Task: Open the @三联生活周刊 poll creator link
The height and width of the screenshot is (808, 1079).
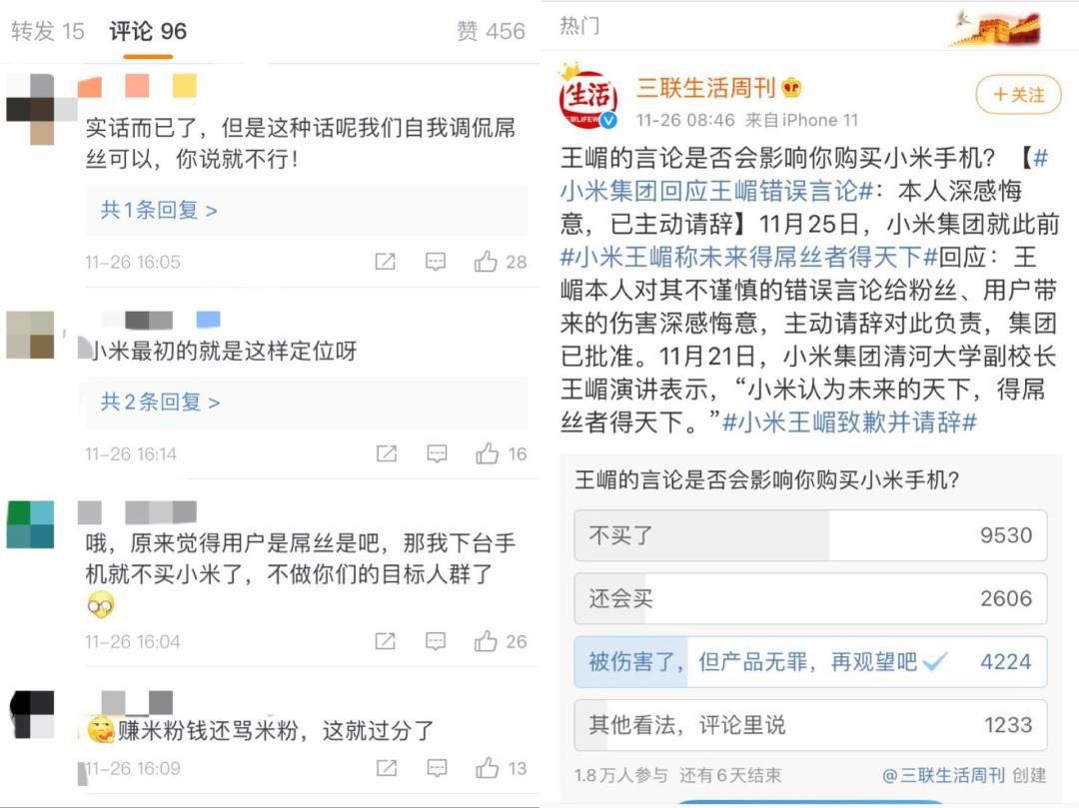Action: coord(943,775)
